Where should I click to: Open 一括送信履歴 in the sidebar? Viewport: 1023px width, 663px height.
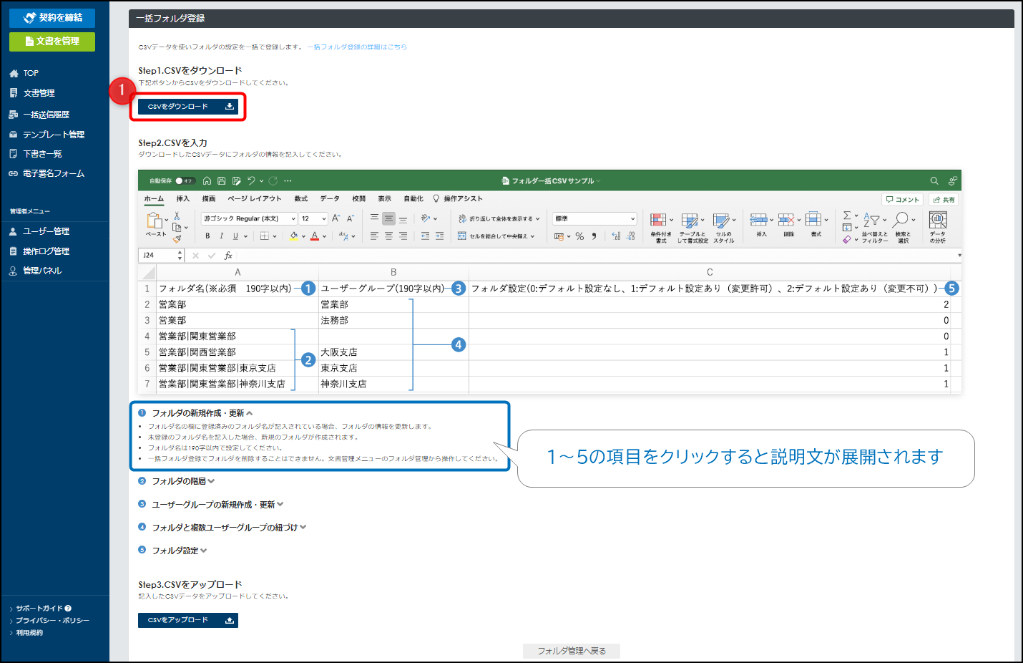tap(39, 115)
